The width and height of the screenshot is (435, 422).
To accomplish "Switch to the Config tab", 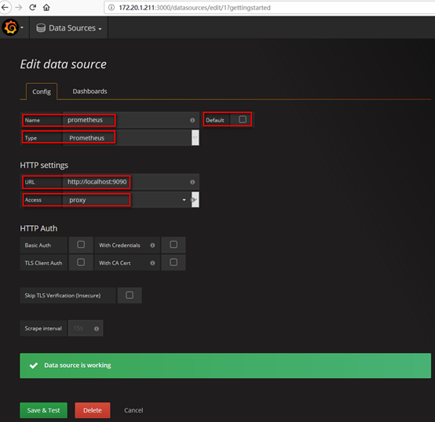I will (42, 92).
